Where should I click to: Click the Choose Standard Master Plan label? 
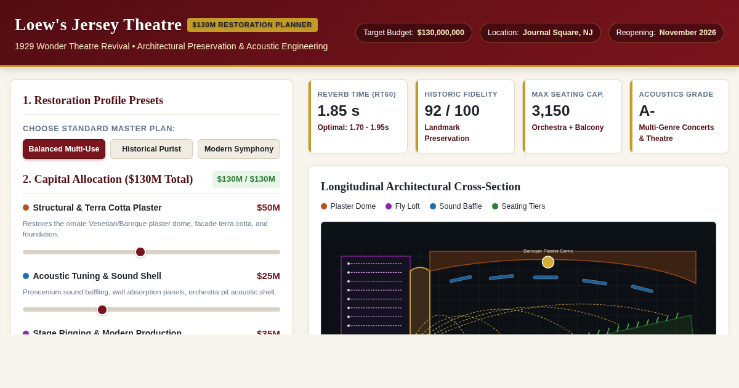pos(99,129)
